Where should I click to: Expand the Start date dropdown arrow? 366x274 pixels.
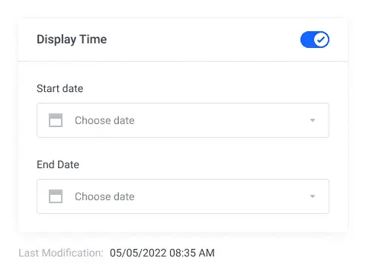tap(313, 120)
